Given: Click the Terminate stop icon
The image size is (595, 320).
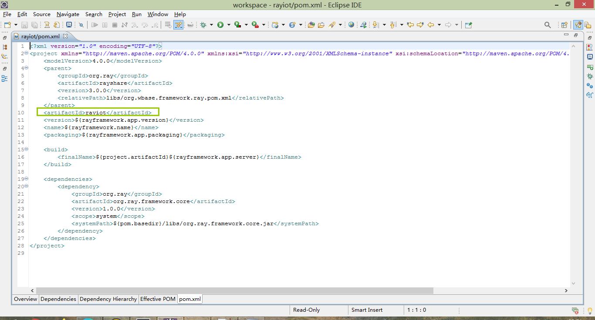Looking at the screenshot, I should [x=115, y=25].
